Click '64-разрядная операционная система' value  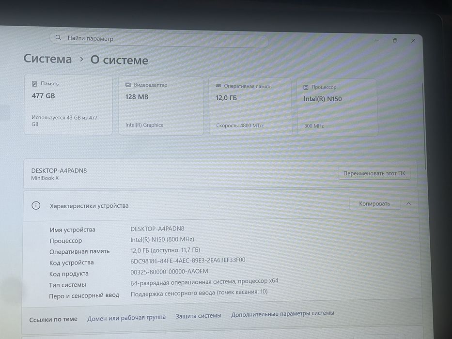coord(204,282)
